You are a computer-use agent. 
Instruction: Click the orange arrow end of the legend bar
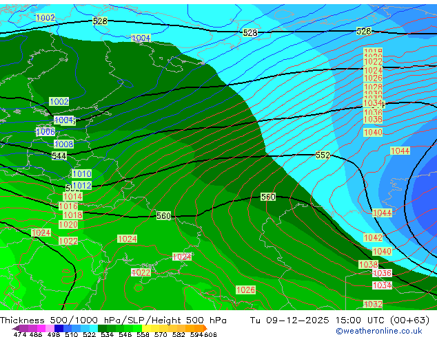coord(205,328)
